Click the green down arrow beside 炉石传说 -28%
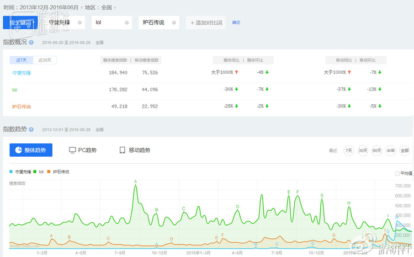 point(237,106)
